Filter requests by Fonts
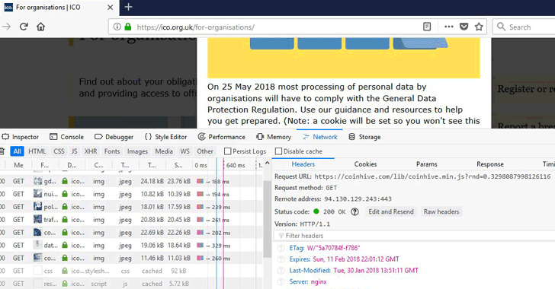The width and height of the screenshot is (555, 289). pyautogui.click(x=112, y=151)
